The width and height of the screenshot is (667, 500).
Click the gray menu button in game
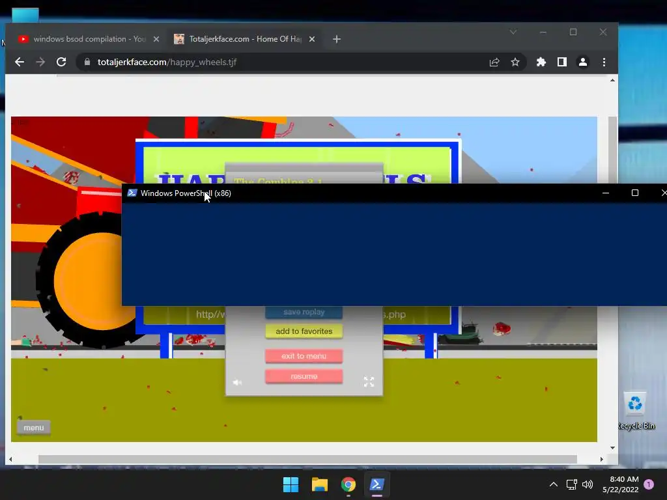click(34, 428)
